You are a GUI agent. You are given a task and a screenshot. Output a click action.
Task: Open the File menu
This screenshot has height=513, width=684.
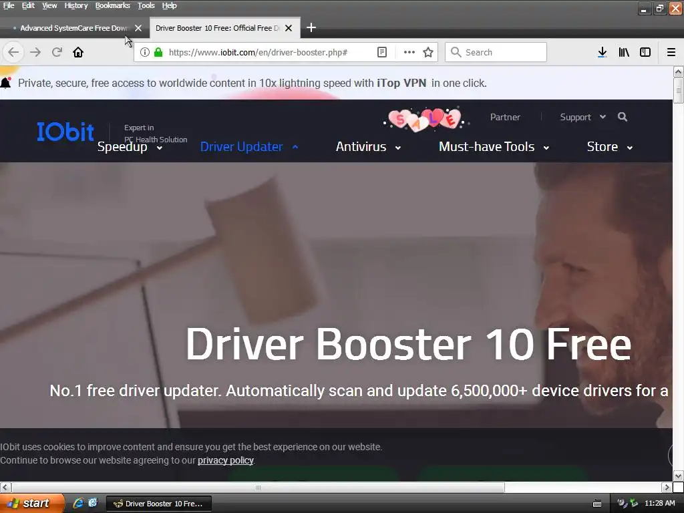9,5
